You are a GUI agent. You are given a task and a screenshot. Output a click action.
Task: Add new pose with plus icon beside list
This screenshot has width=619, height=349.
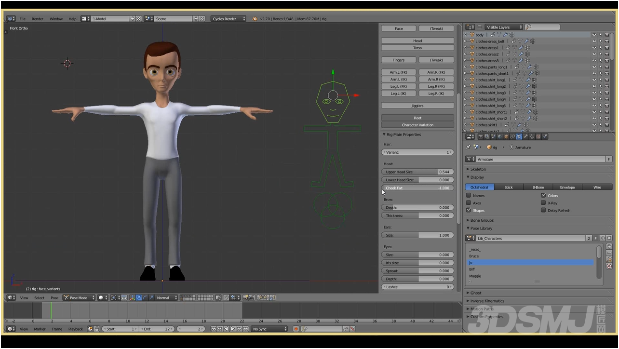(x=609, y=246)
